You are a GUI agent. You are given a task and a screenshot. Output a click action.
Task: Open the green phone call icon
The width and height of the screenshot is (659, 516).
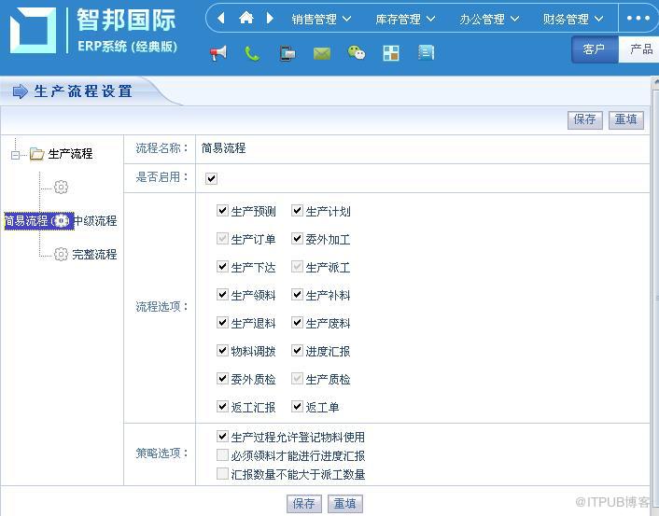point(252,53)
